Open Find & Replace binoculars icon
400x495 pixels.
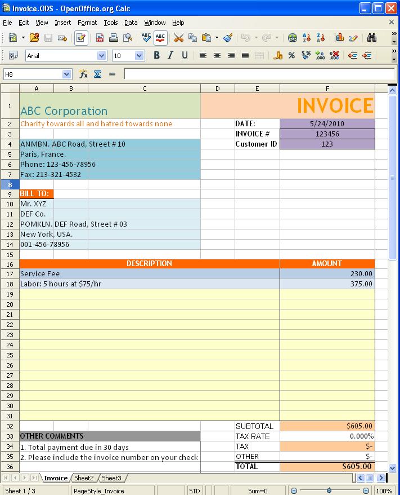(372, 38)
